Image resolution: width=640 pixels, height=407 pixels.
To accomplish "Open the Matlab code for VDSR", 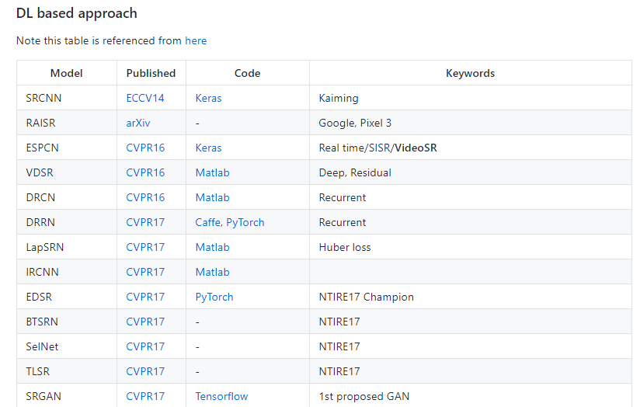I will click(212, 172).
